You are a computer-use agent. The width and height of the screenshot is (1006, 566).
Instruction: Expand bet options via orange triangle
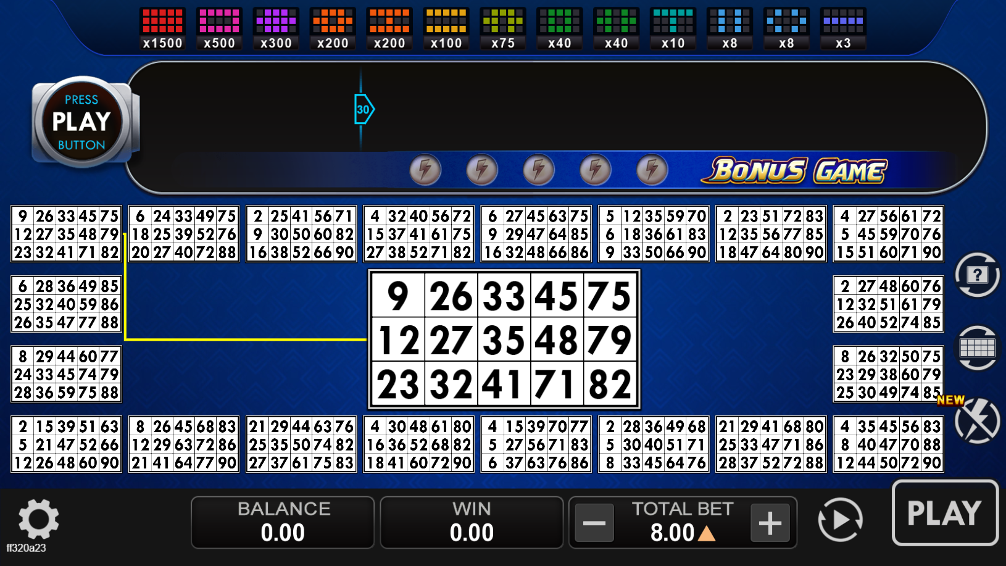click(706, 533)
